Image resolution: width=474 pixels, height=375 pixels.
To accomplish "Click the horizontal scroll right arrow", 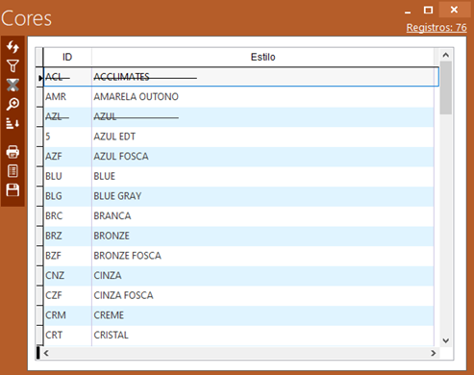I will click(434, 353).
